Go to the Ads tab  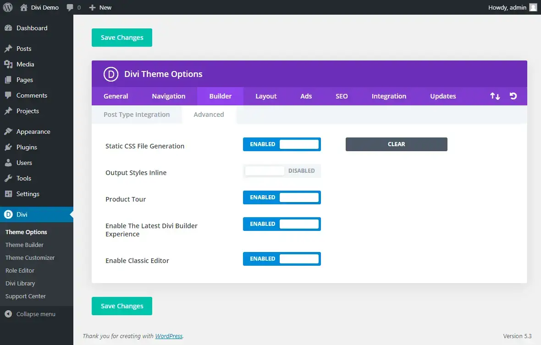point(306,96)
